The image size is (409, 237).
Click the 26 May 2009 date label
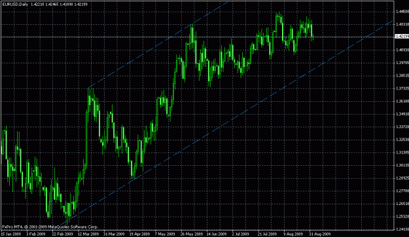192,234
